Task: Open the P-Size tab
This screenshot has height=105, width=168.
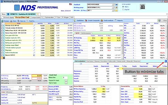Action: tap(58, 17)
